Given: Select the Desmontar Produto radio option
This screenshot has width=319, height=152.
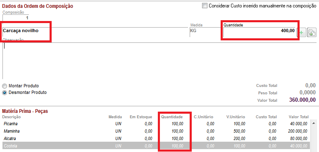Looking at the screenshot, I should [x=4, y=93].
